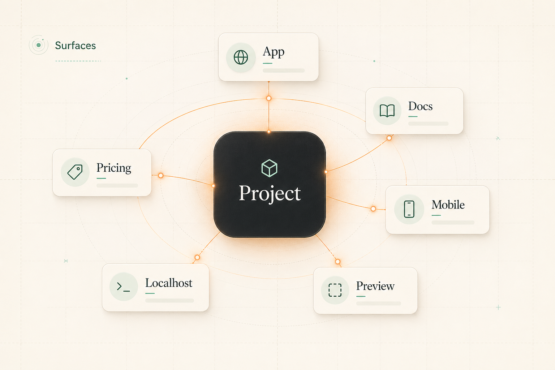Click the "Project" label in the dark tile
Image resolution: width=555 pixels, height=370 pixels.
point(270,193)
